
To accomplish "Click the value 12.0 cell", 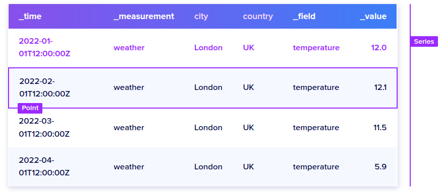I will [x=378, y=48].
